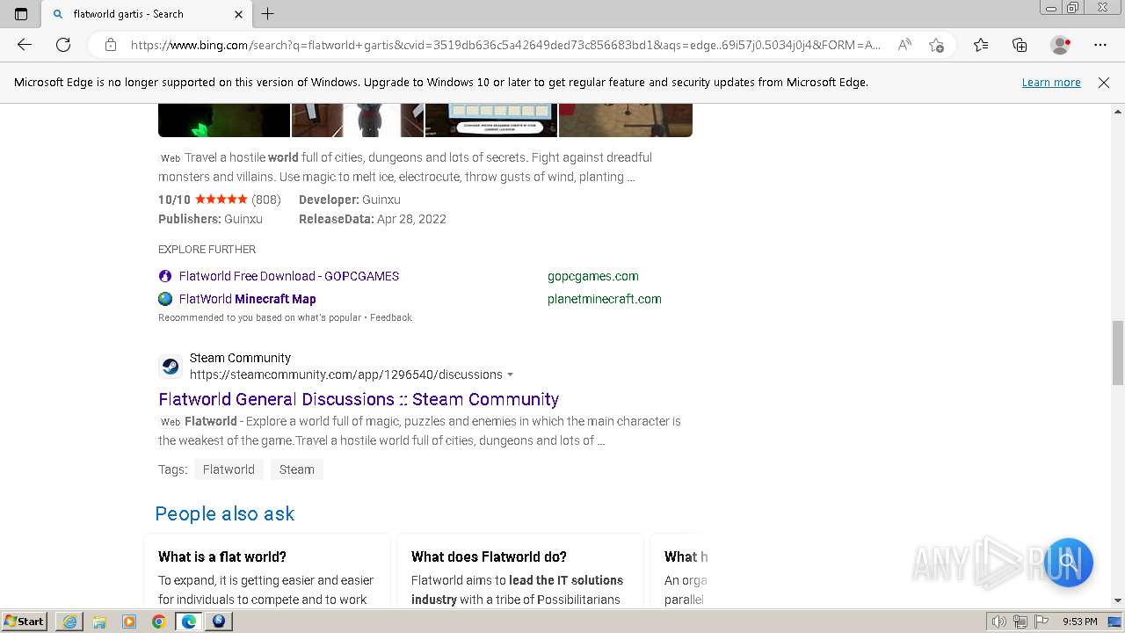Click first game screenshot thumbnail with green glow

click(224, 120)
